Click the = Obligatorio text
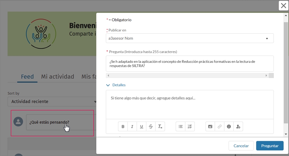Viewport: 289px width, 156px height. 120,20
